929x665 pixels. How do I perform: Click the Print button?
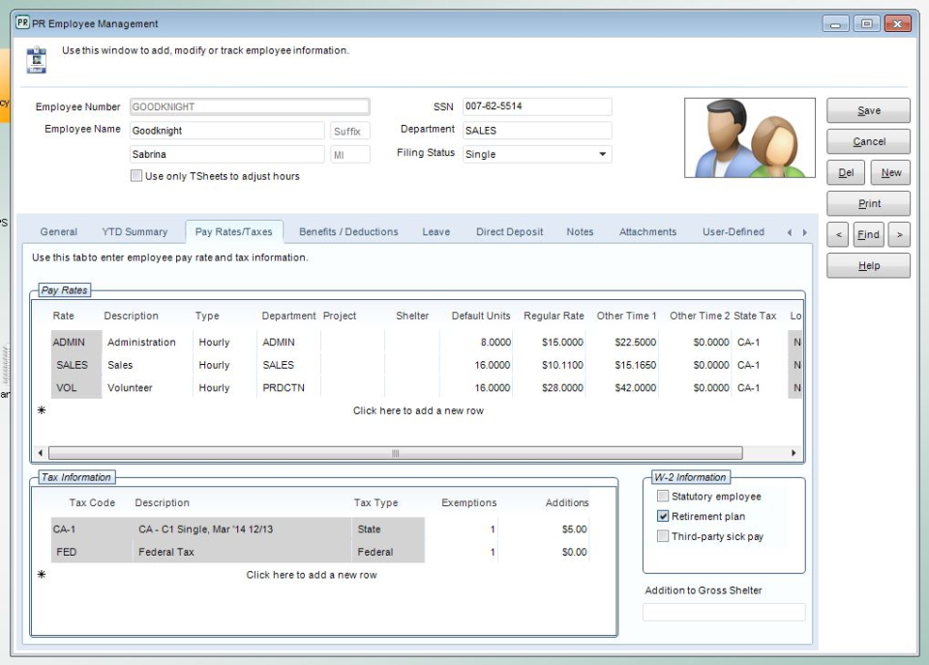(869, 203)
